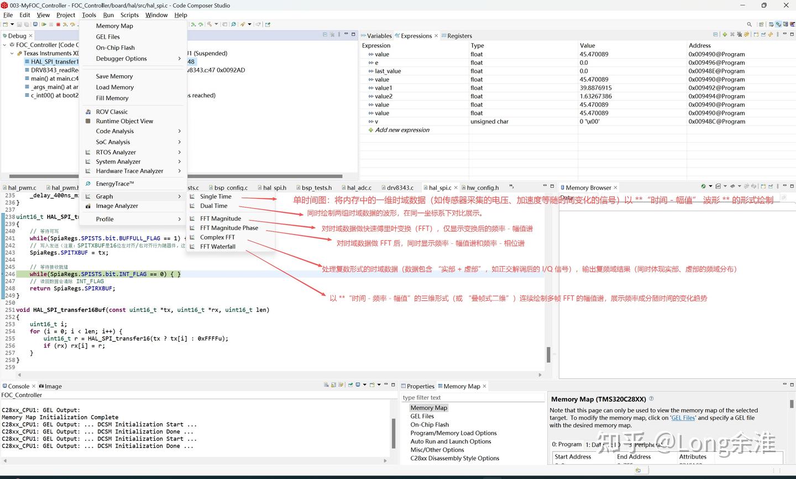Close the Memory Browser tab
This screenshot has height=479, width=796.
[x=615, y=188]
